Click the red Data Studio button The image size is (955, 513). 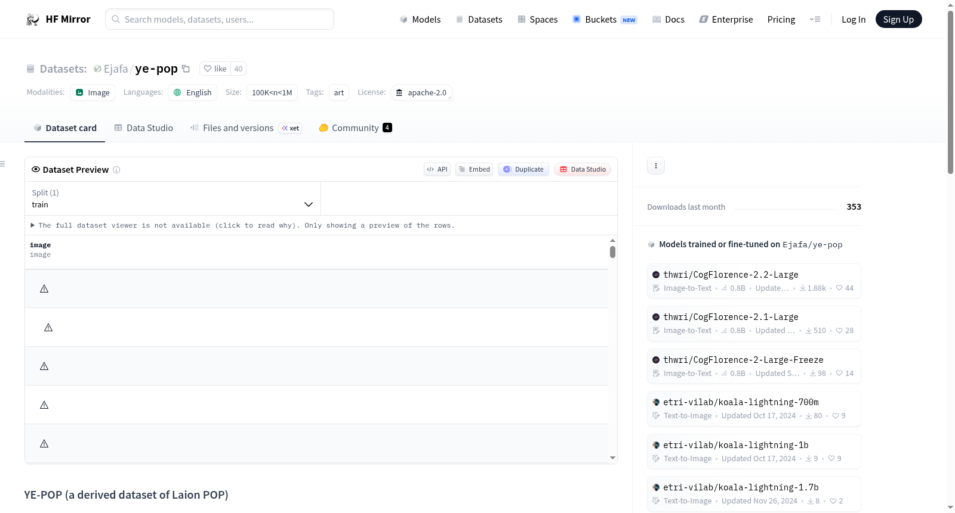[583, 169]
